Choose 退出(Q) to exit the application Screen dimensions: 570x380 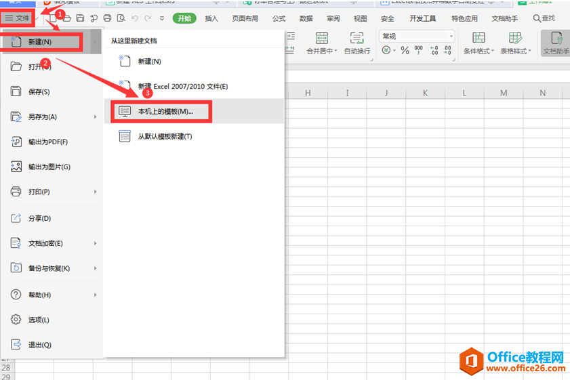[x=51, y=344]
